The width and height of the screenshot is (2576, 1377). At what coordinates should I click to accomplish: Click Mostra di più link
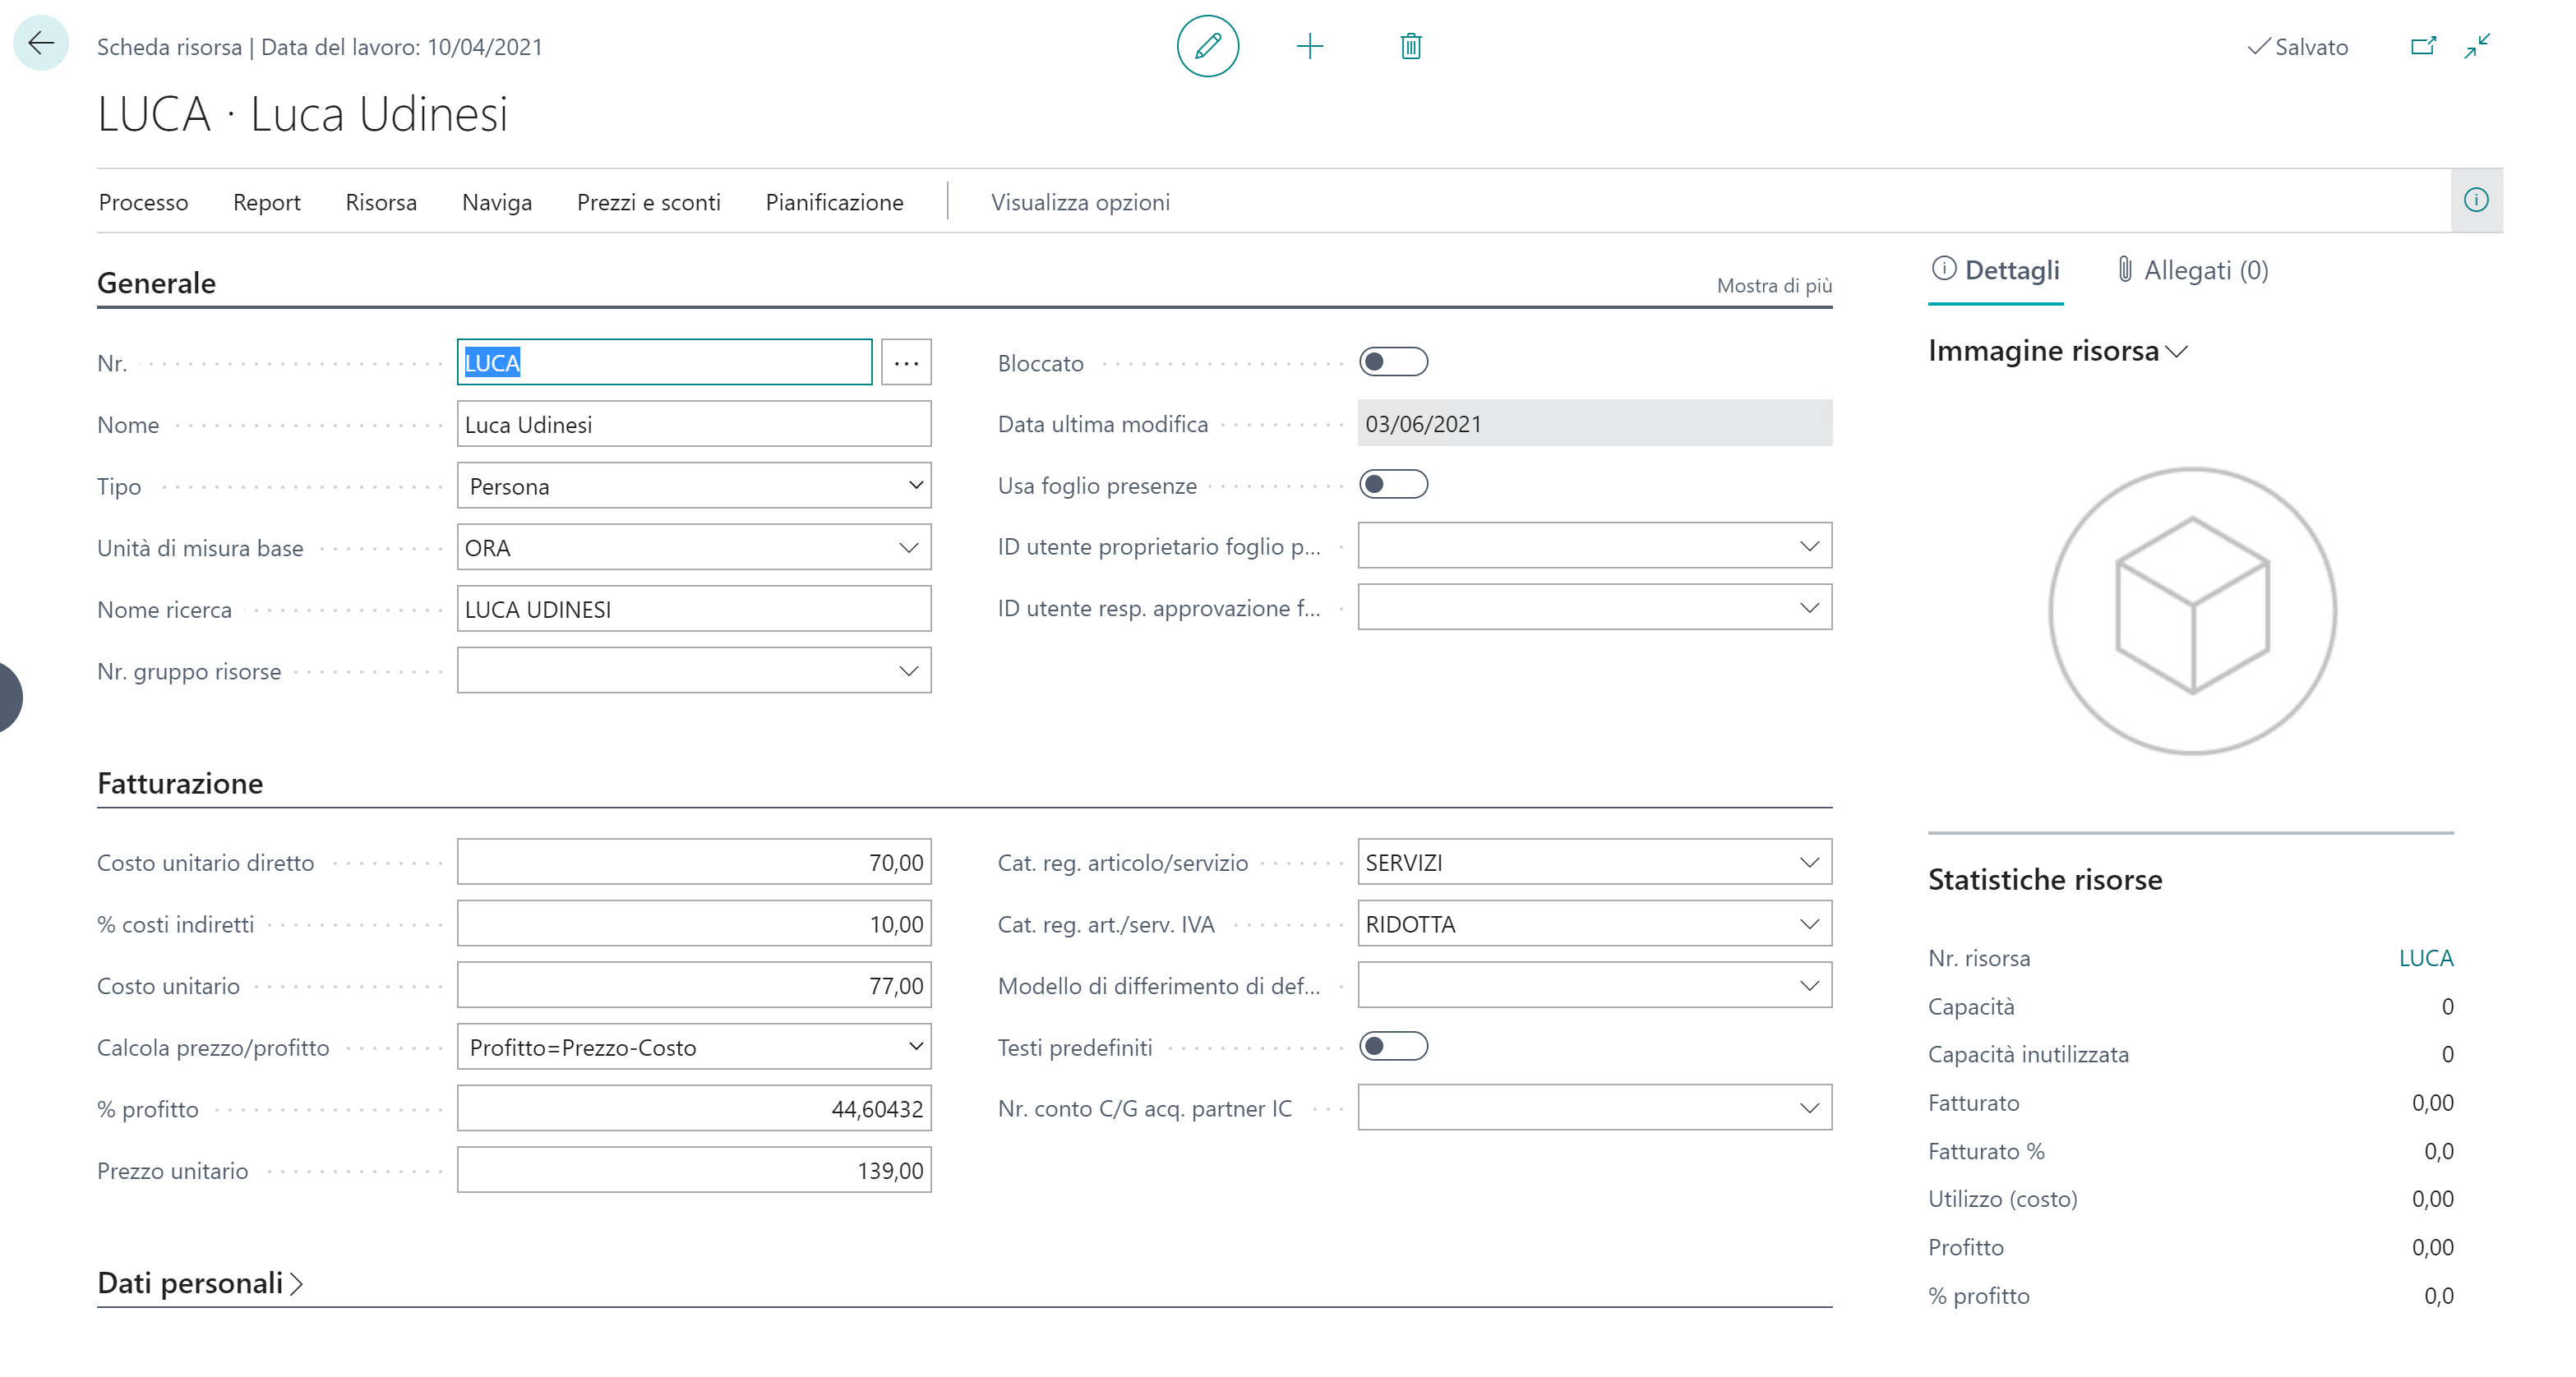coord(1774,286)
